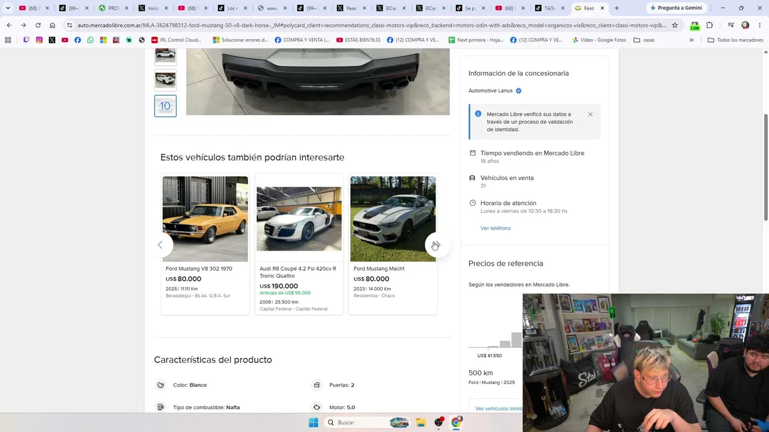Open a new browser tab
Image resolution: width=769 pixels, height=432 pixels.
click(616, 8)
